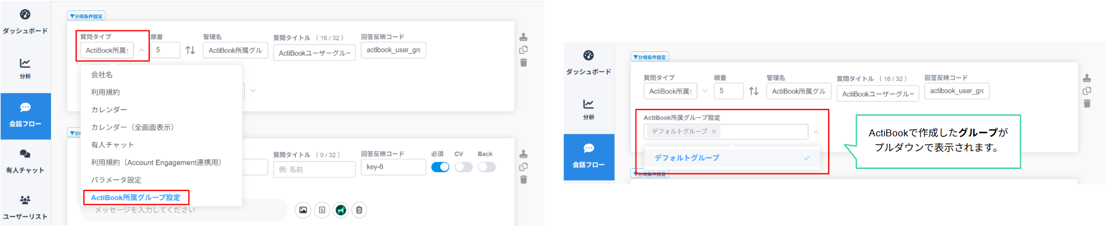This screenshot has height=227, width=1106.
Task: Click the trash icon of the key-6 card
Action: [524, 180]
